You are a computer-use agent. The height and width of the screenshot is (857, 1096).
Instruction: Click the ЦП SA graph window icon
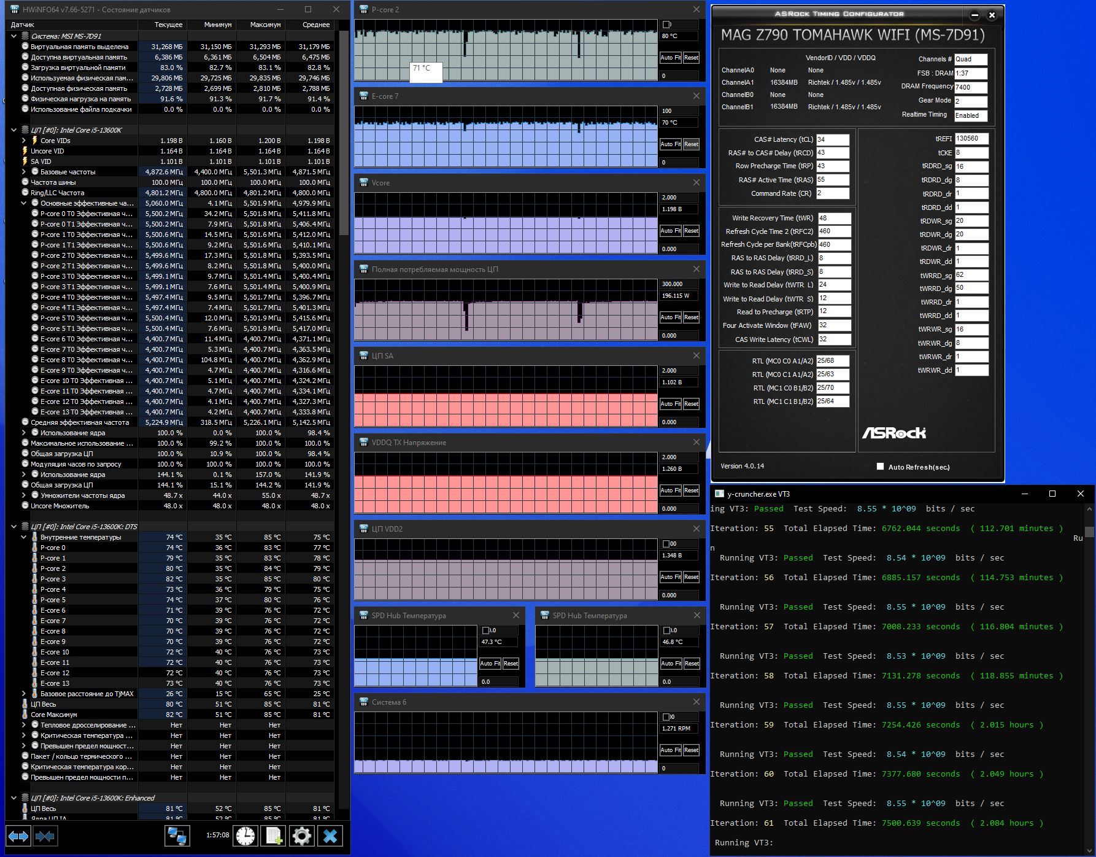[x=364, y=355]
